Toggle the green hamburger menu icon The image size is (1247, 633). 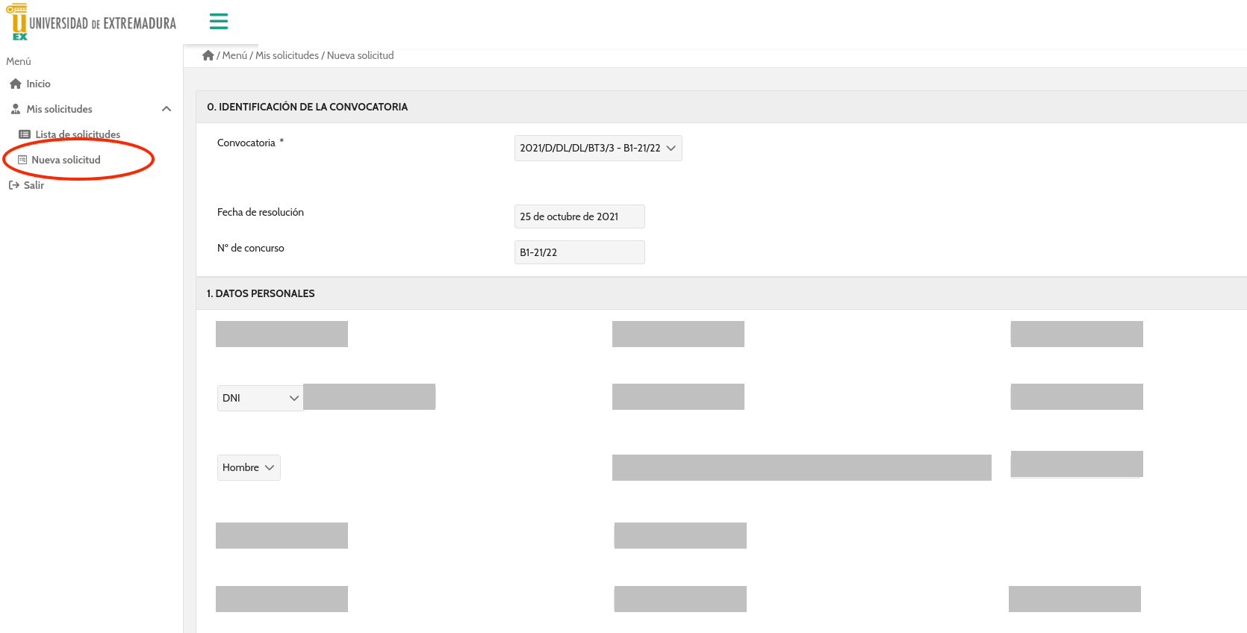click(219, 22)
